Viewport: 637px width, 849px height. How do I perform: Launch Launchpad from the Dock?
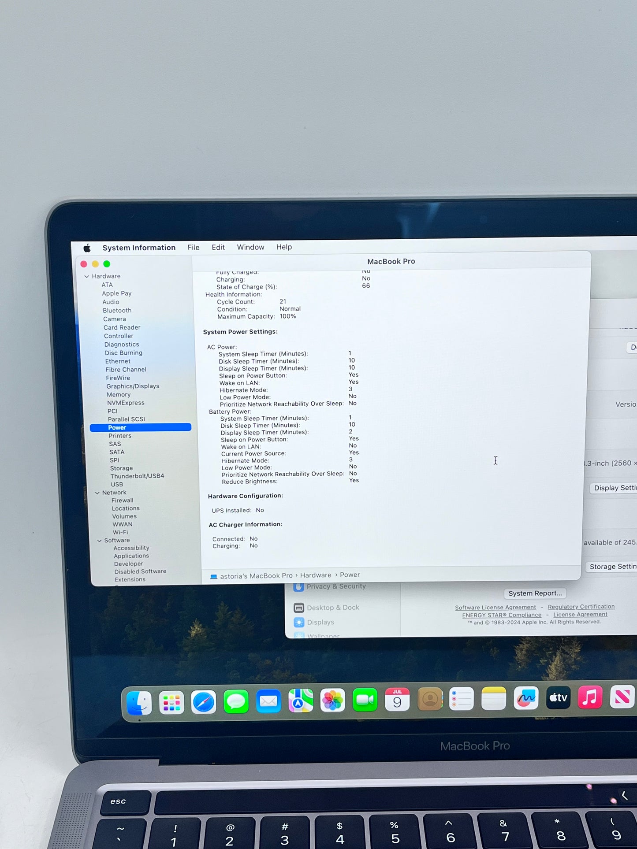pyautogui.click(x=171, y=702)
